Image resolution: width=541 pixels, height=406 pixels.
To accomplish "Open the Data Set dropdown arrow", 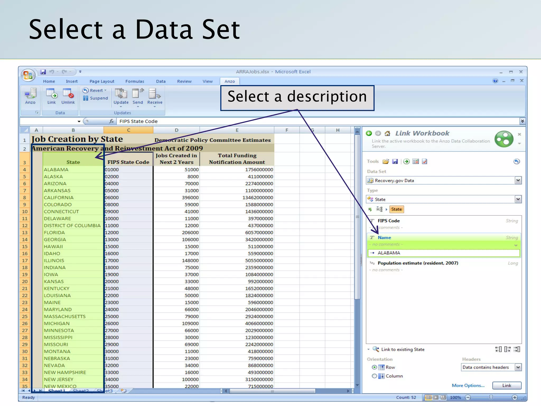I will click(x=518, y=180).
